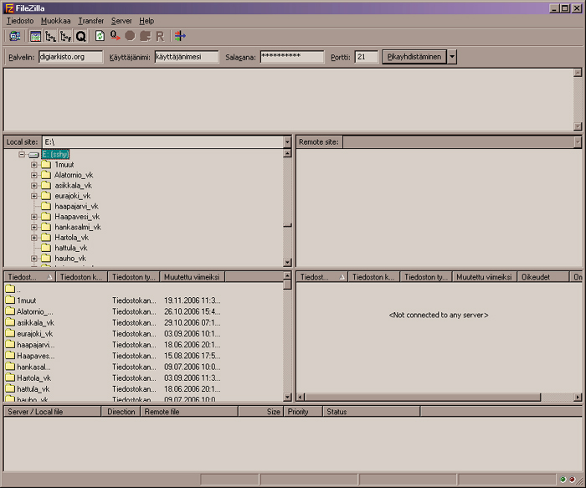Viewport: 586px width, 488px height.
Task: Toggle the remote directory tree icon
Action: [66, 36]
